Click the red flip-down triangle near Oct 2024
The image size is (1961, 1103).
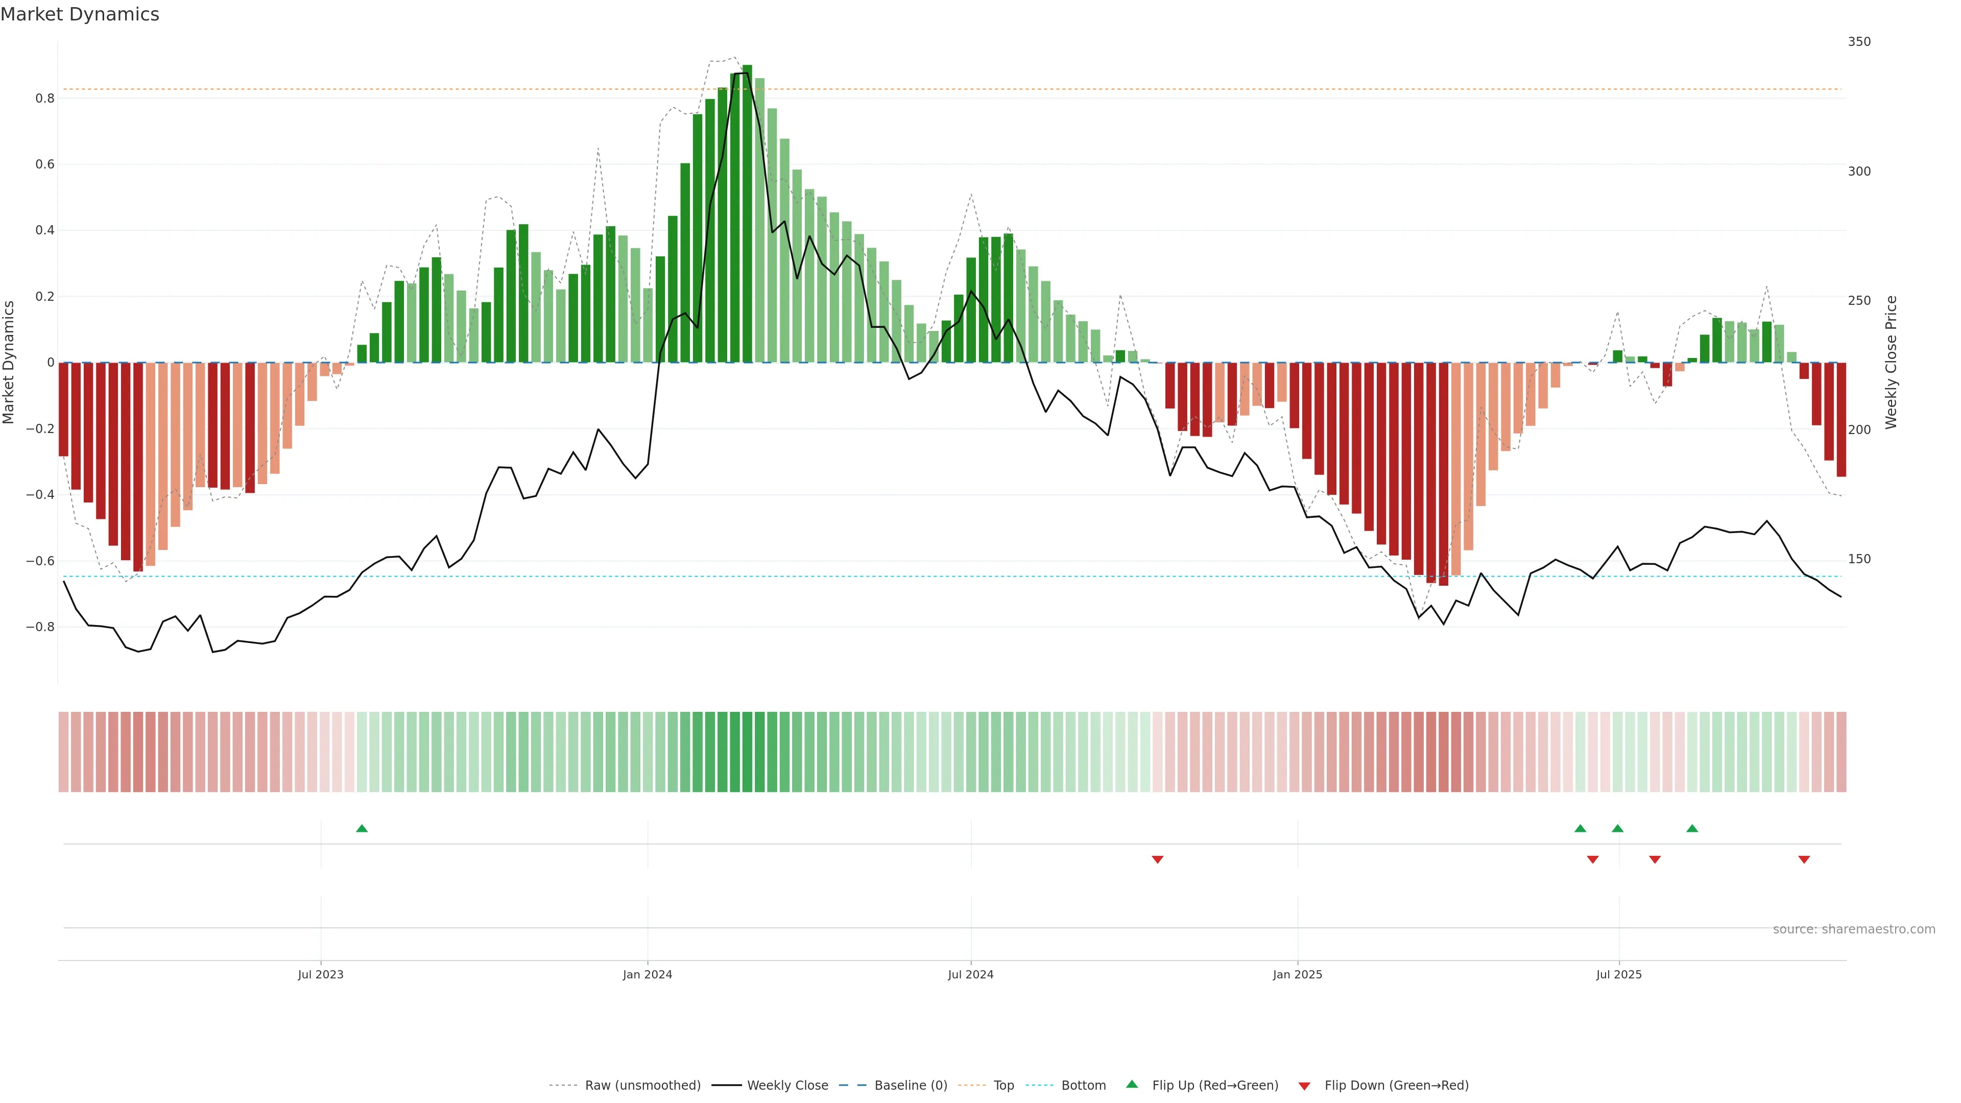point(1157,859)
